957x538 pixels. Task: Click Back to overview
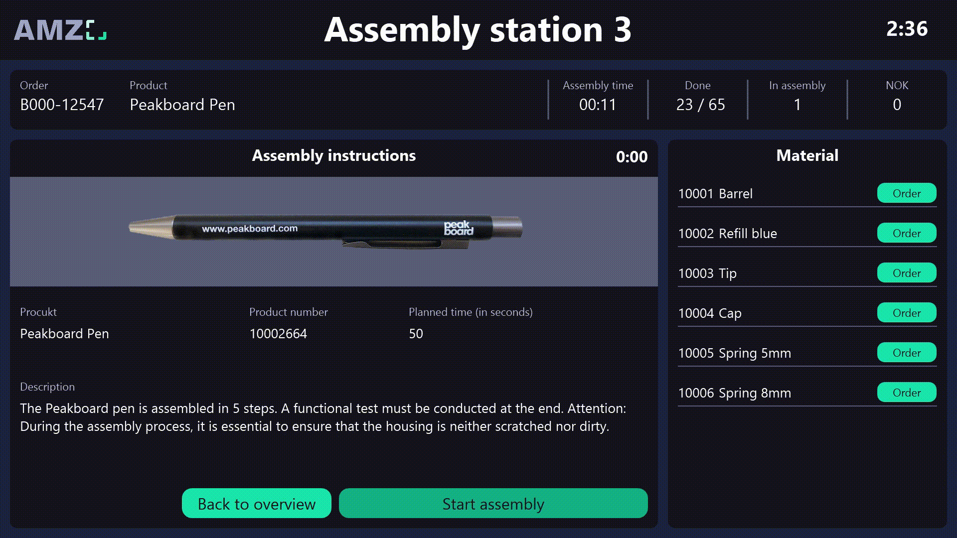[256, 504]
